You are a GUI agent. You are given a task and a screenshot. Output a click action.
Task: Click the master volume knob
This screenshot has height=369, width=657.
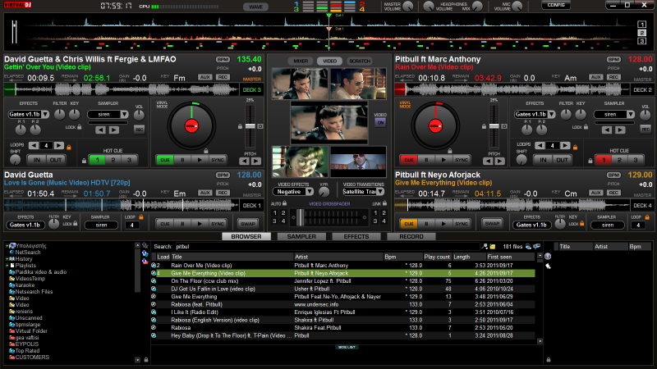[x=408, y=7]
